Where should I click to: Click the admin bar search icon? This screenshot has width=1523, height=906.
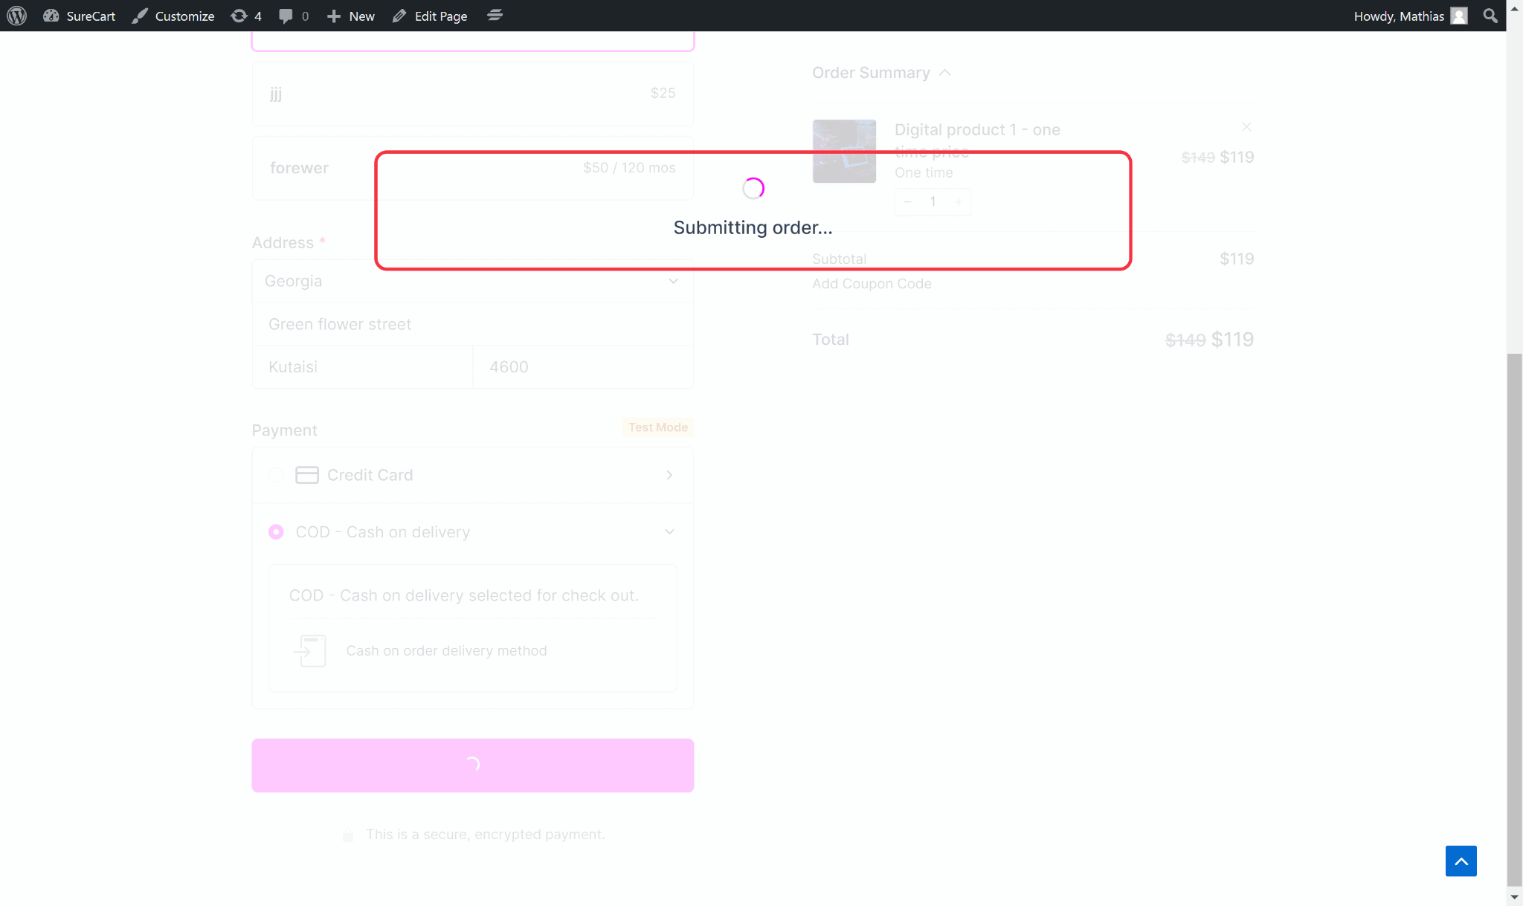1490,16
